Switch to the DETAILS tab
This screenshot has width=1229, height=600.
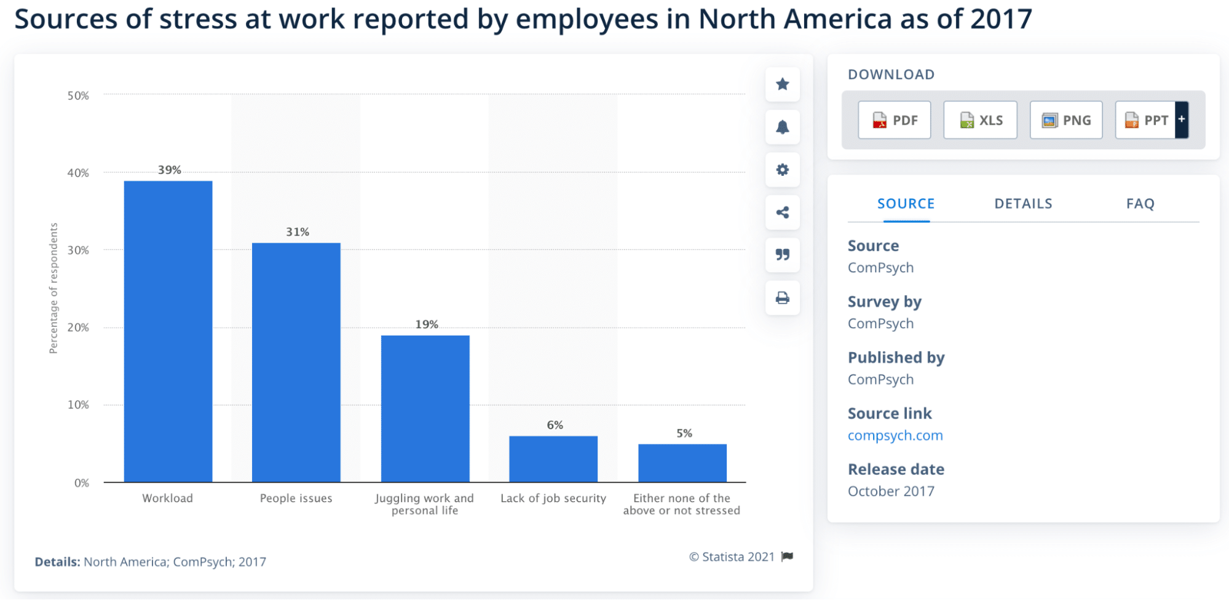(x=1023, y=203)
